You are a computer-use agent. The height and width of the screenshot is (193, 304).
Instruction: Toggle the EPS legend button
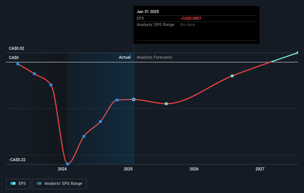click(18, 184)
